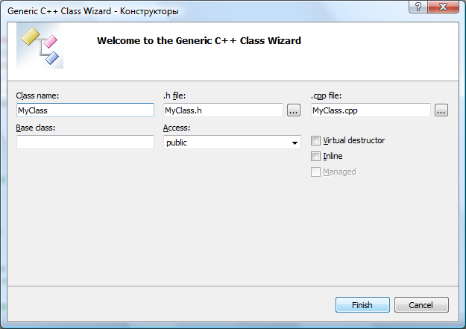Click the class diagram wizard icon
The image size is (466, 329).
pos(40,46)
